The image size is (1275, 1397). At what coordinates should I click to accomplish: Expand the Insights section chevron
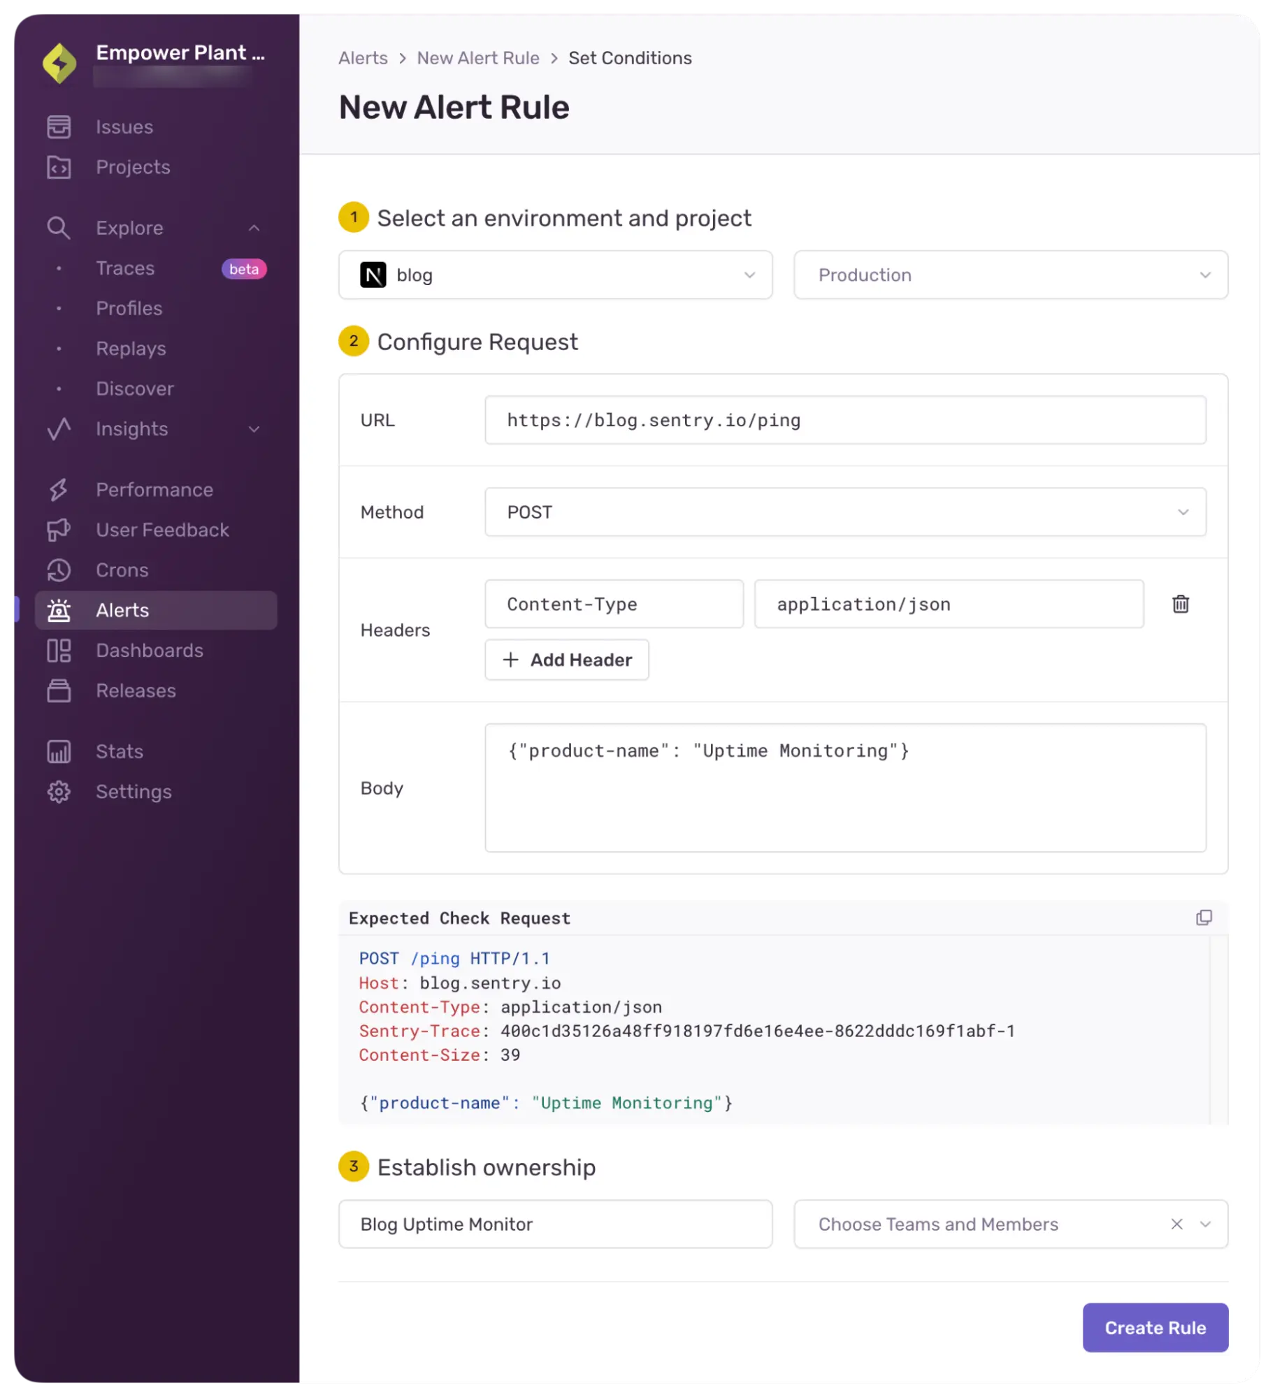pyautogui.click(x=254, y=428)
